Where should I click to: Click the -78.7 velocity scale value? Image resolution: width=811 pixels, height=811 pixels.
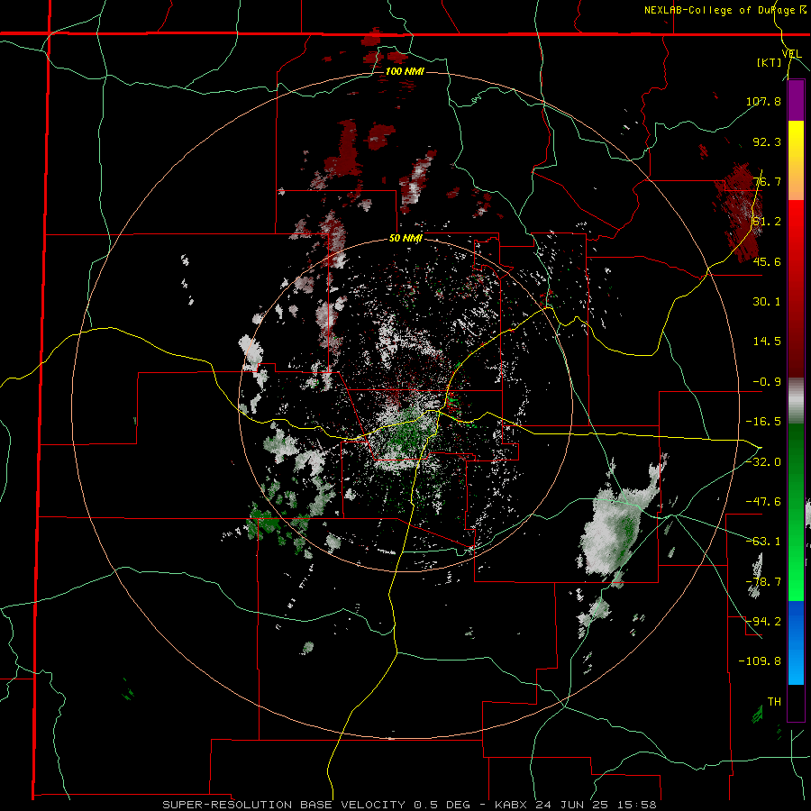pyautogui.click(x=763, y=582)
